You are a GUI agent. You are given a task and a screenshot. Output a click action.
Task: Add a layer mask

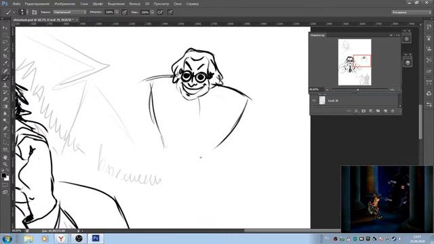(x=363, y=111)
